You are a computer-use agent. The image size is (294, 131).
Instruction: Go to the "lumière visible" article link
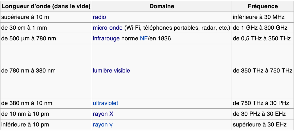(x=111, y=71)
